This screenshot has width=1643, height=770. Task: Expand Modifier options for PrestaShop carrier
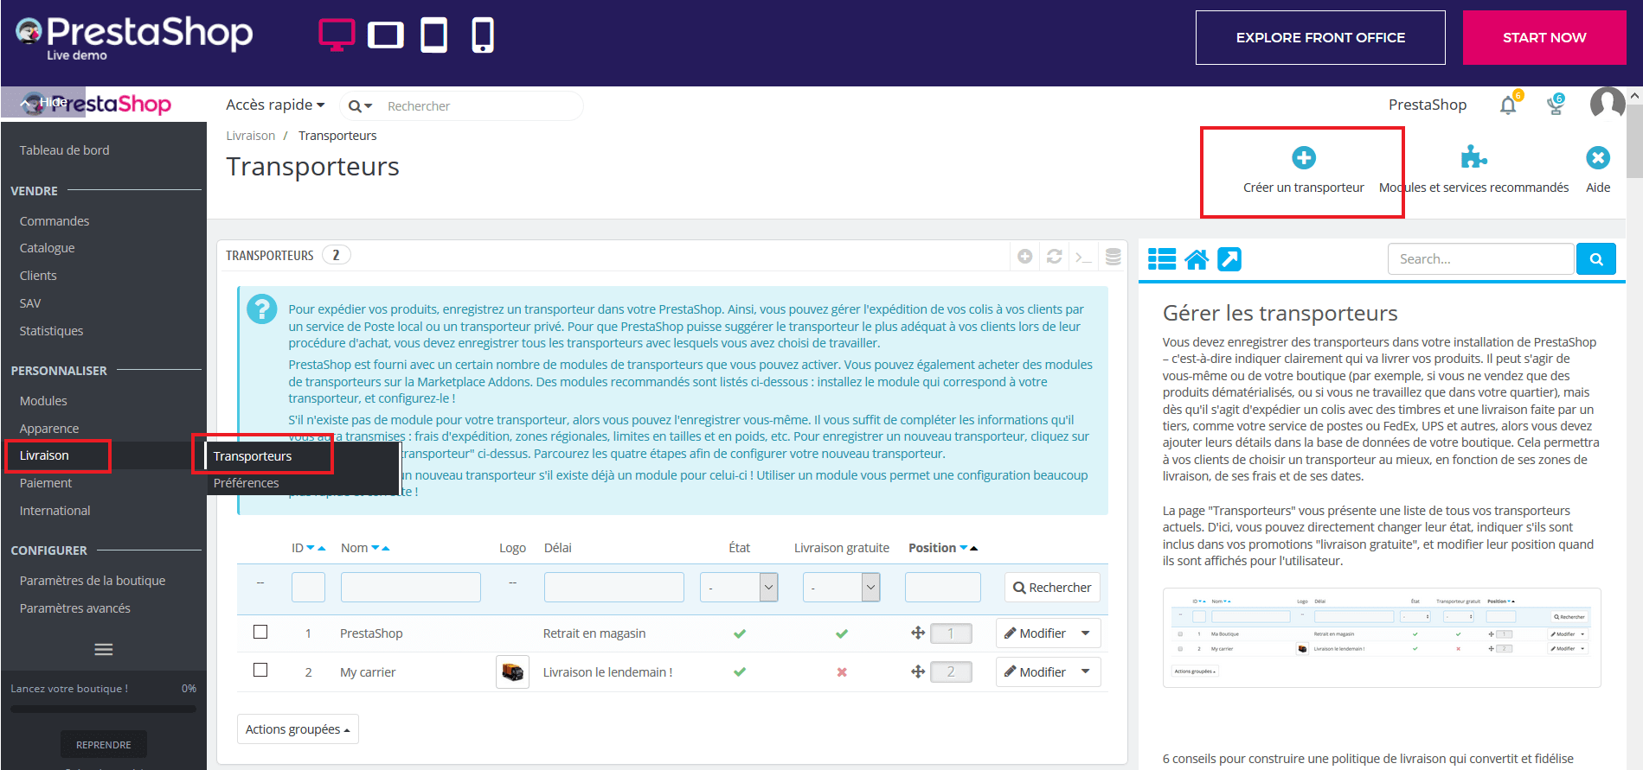click(x=1086, y=633)
